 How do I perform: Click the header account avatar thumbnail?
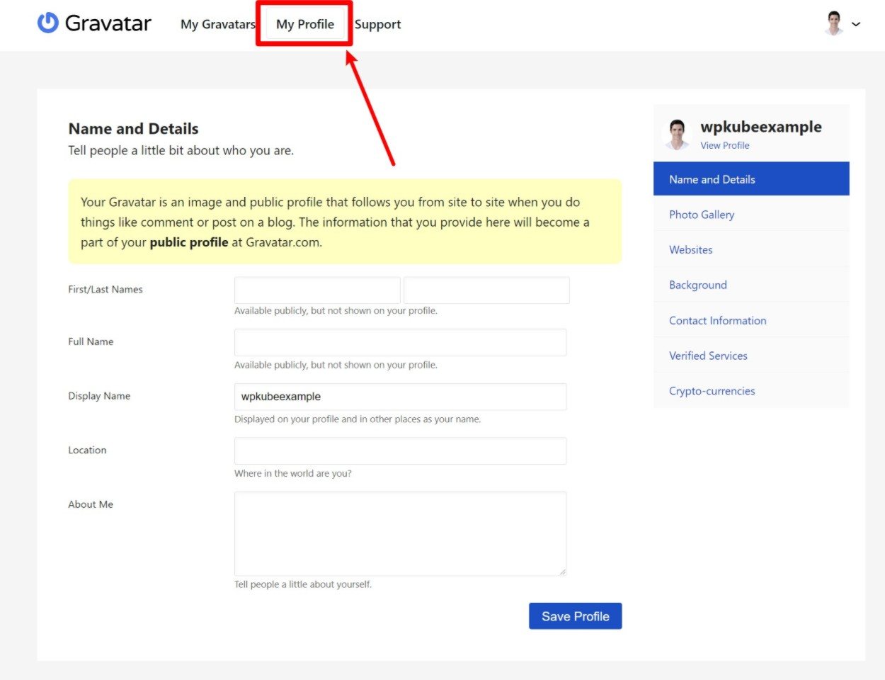[x=835, y=23]
